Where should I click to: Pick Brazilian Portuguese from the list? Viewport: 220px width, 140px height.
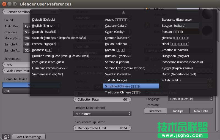coord(61,56)
